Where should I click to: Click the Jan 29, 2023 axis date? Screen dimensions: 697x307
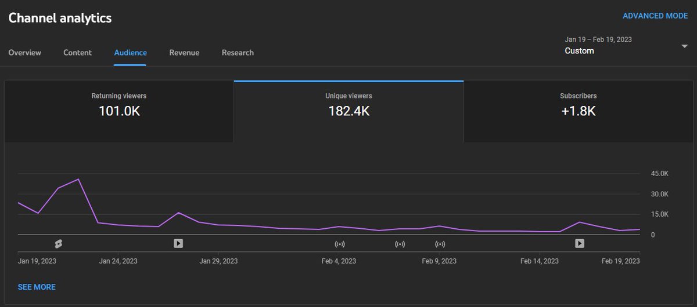218,261
